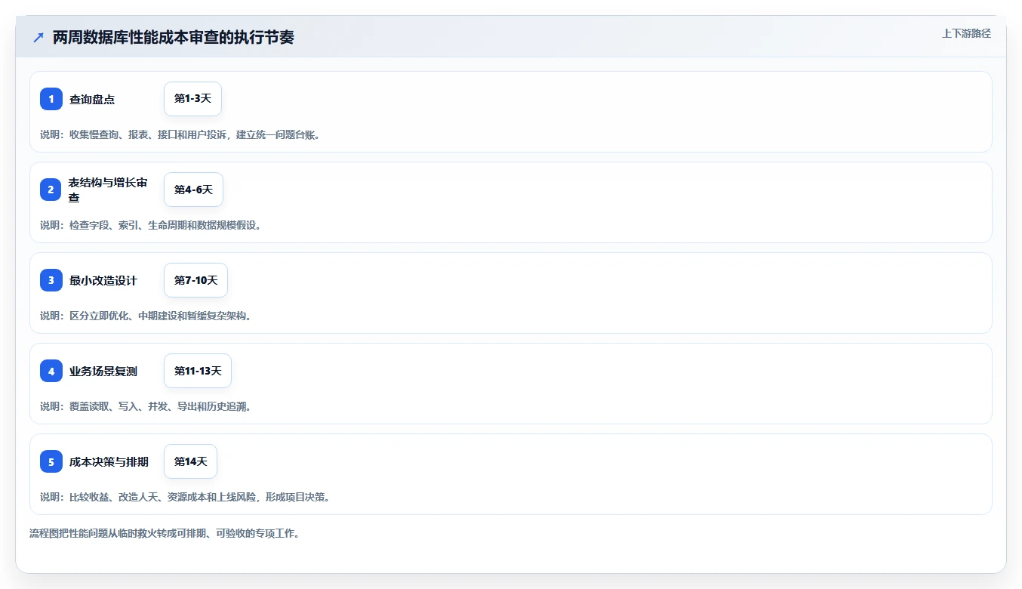Select the 第14天 day chip
This screenshot has width=1022, height=589.
[190, 461]
